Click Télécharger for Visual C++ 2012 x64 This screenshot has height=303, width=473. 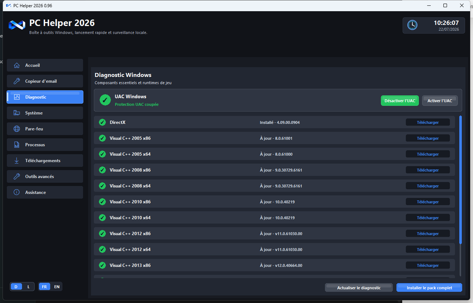(x=428, y=250)
